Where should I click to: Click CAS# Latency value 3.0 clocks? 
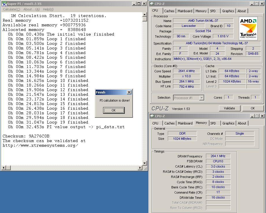[218, 166]
